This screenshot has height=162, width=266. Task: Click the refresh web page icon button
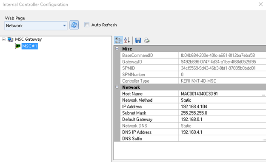(x=74, y=25)
